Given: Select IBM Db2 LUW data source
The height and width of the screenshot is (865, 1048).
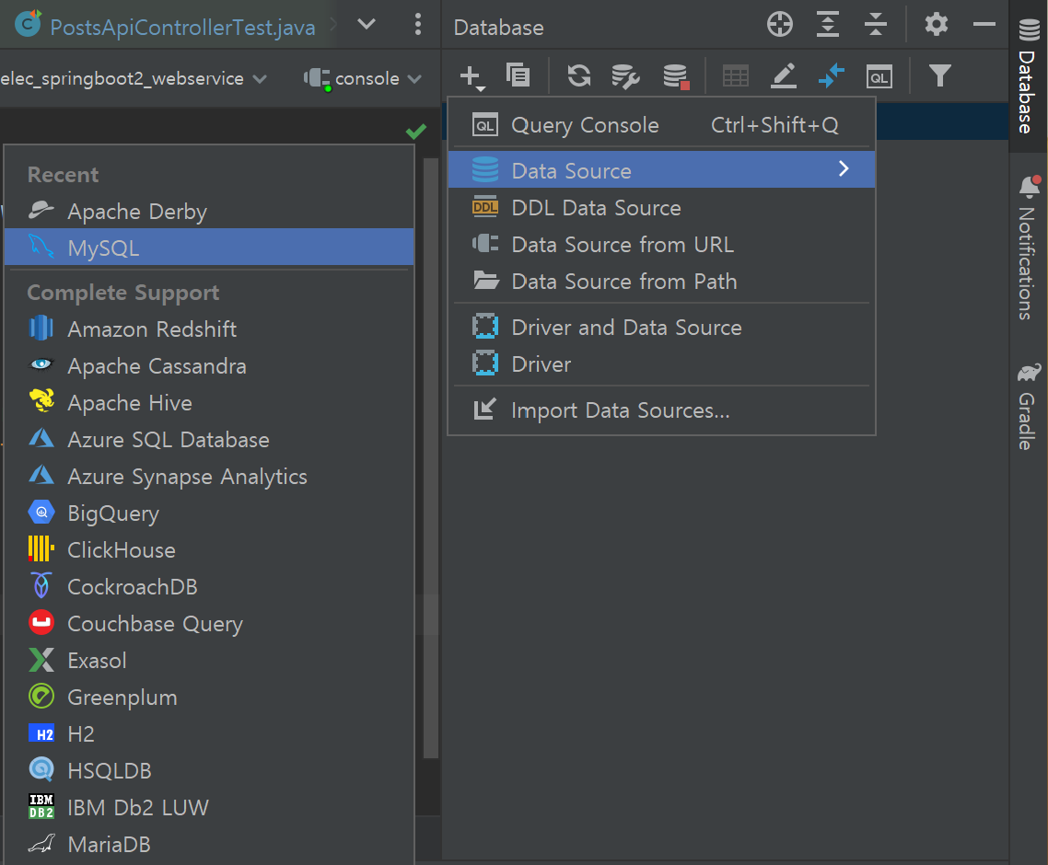Looking at the screenshot, I should pos(209,807).
